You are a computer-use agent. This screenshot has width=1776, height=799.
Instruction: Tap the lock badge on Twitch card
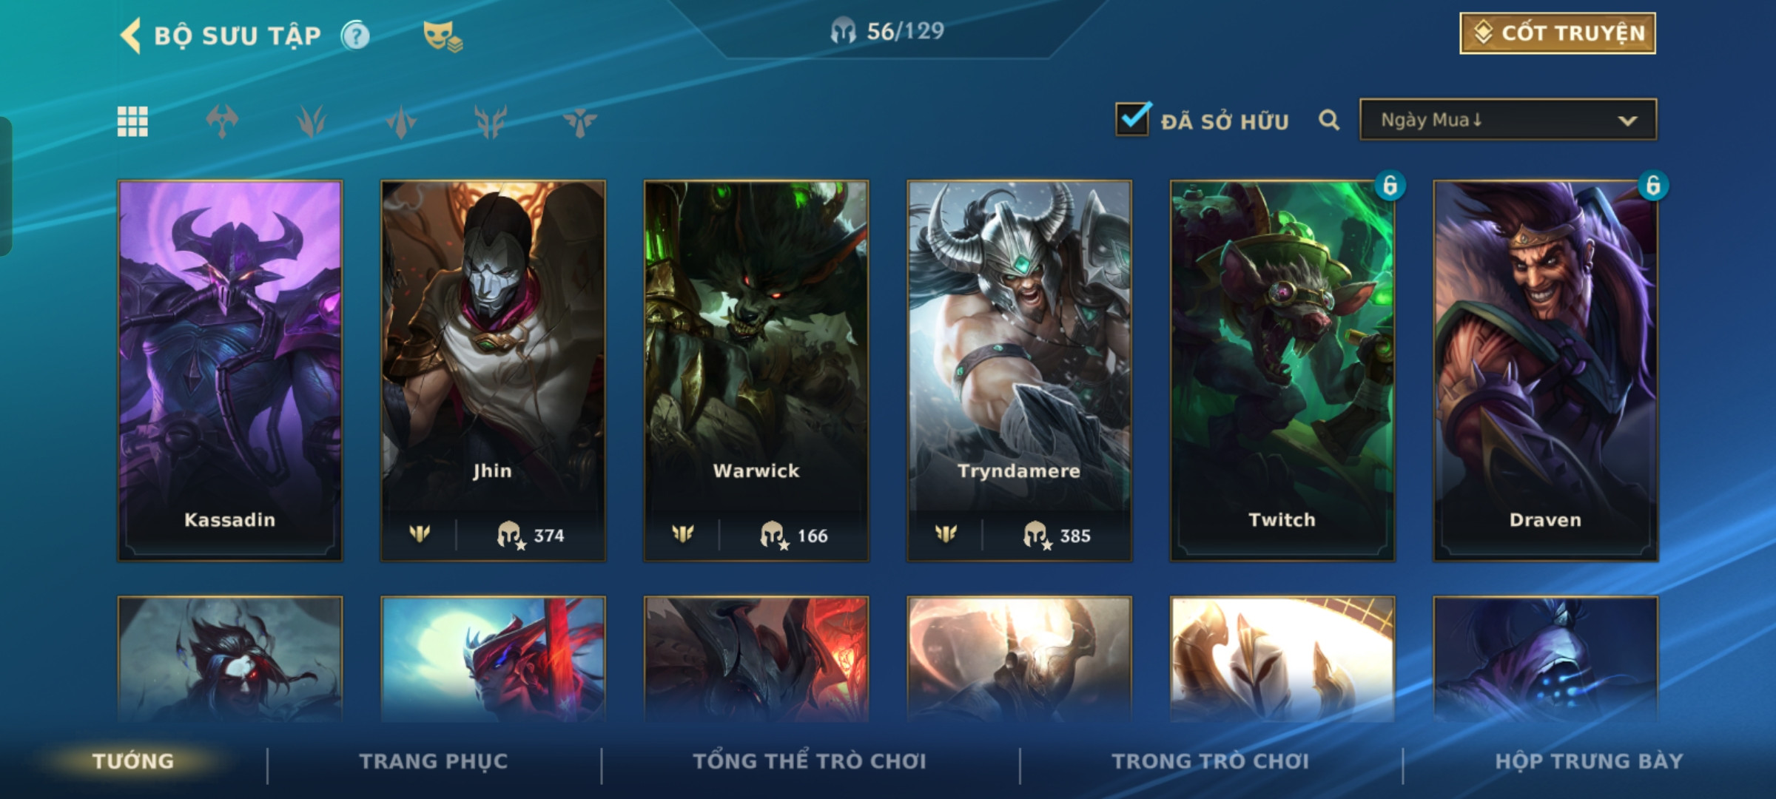[x=1390, y=185]
